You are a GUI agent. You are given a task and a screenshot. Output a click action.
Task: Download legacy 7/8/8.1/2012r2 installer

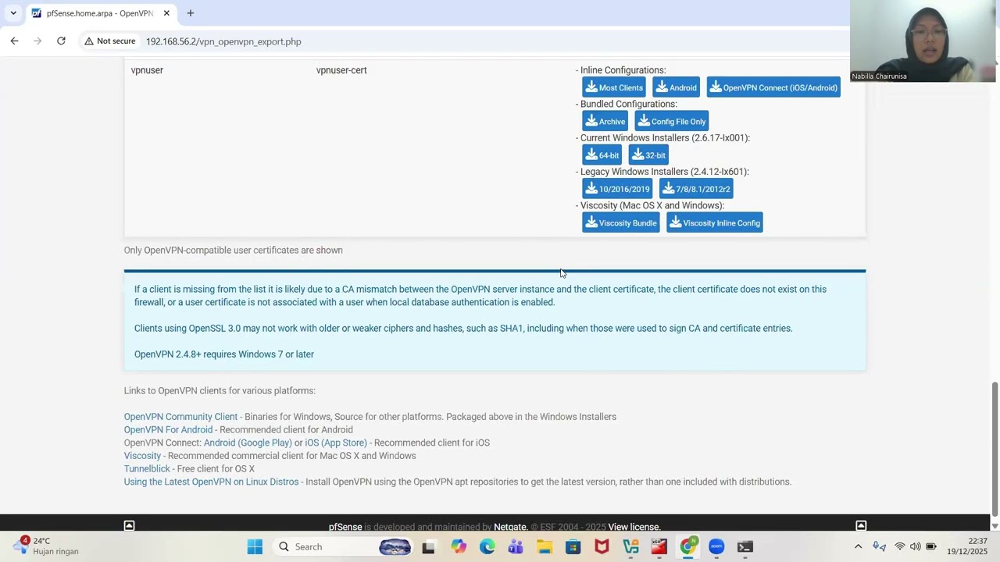pos(696,189)
